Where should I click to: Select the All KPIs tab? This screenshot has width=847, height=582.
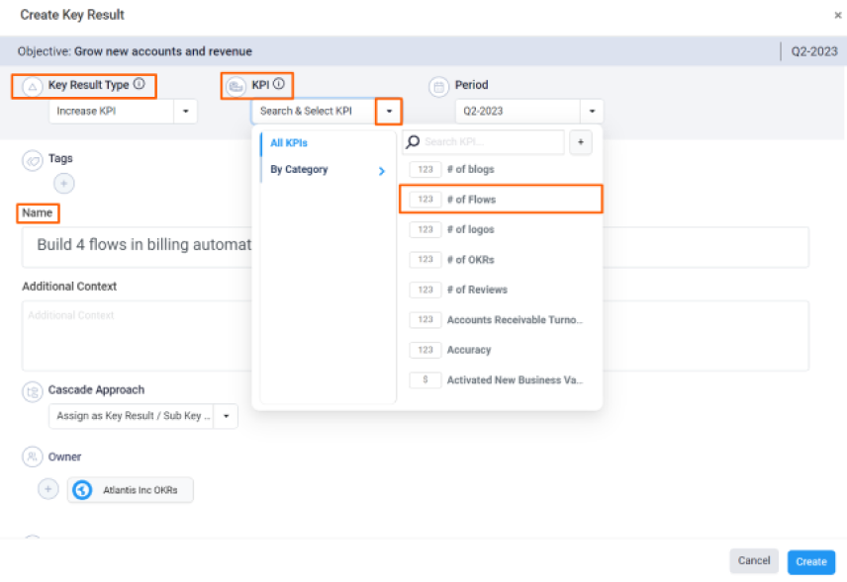click(289, 143)
